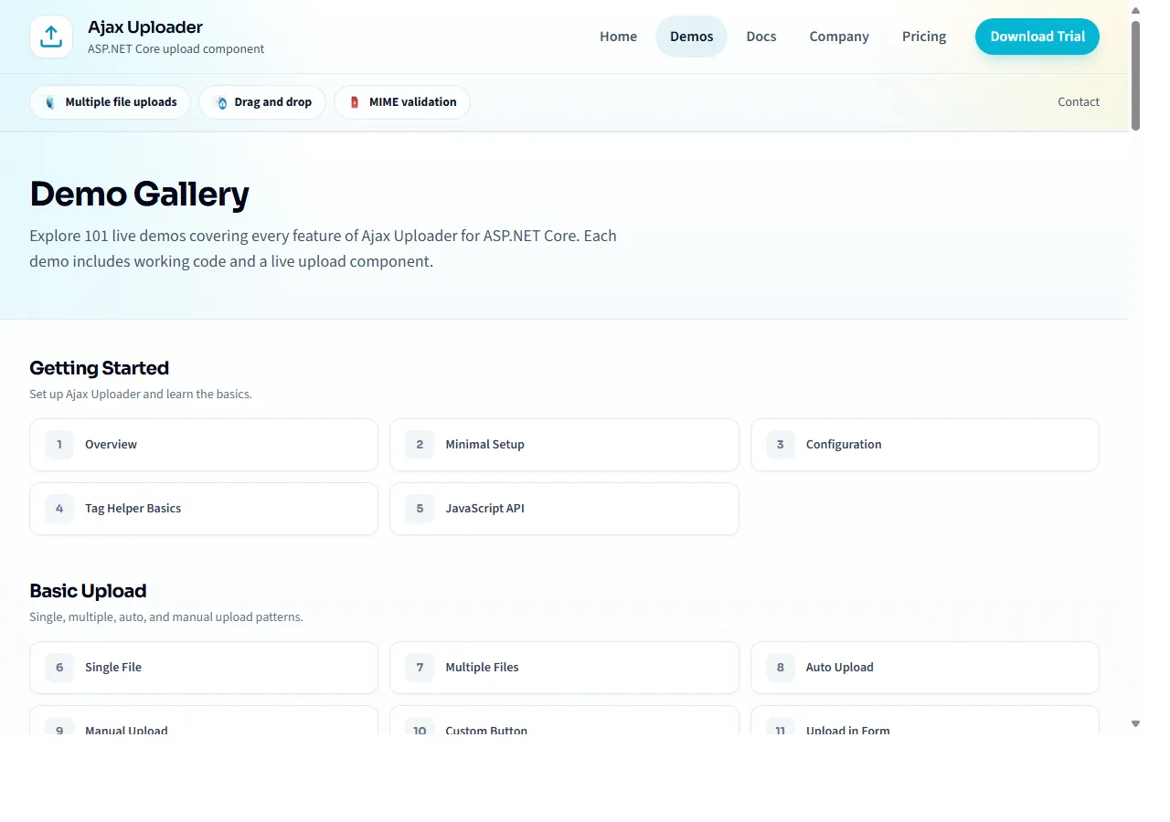Click the red icon in the MIME validation chip
Screen dimensions: 1170x822
355,102
